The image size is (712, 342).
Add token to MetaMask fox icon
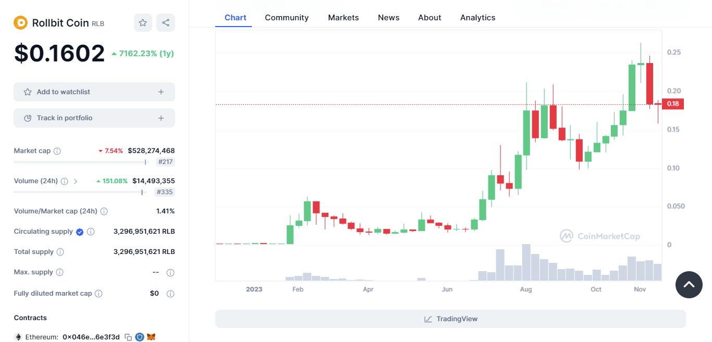click(x=151, y=337)
